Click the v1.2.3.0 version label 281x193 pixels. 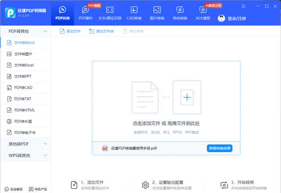(23, 15)
